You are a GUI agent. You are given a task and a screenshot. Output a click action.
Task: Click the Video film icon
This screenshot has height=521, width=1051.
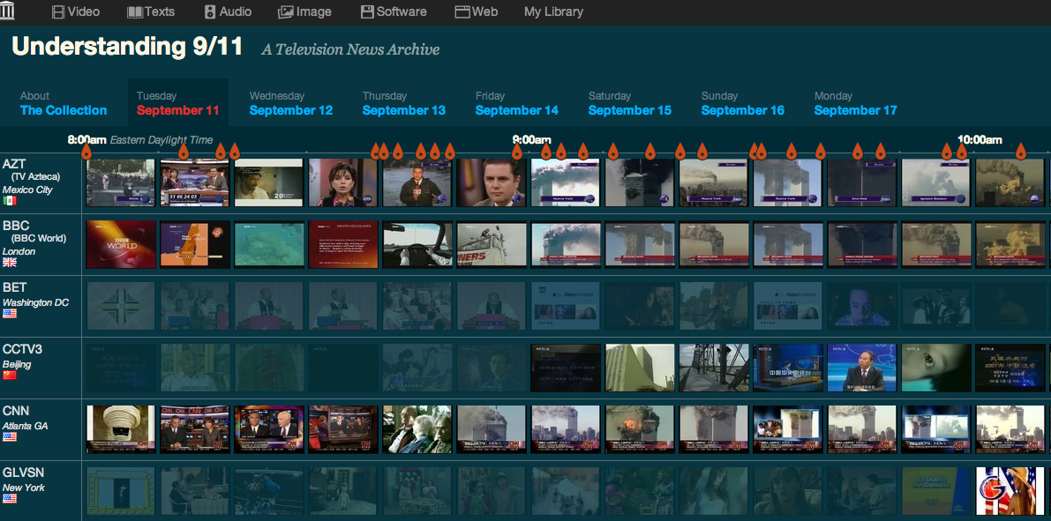point(58,11)
